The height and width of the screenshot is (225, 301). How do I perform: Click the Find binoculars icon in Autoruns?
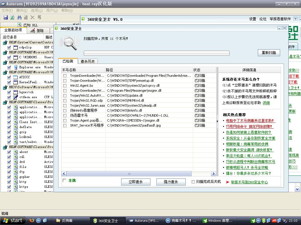(19, 18)
